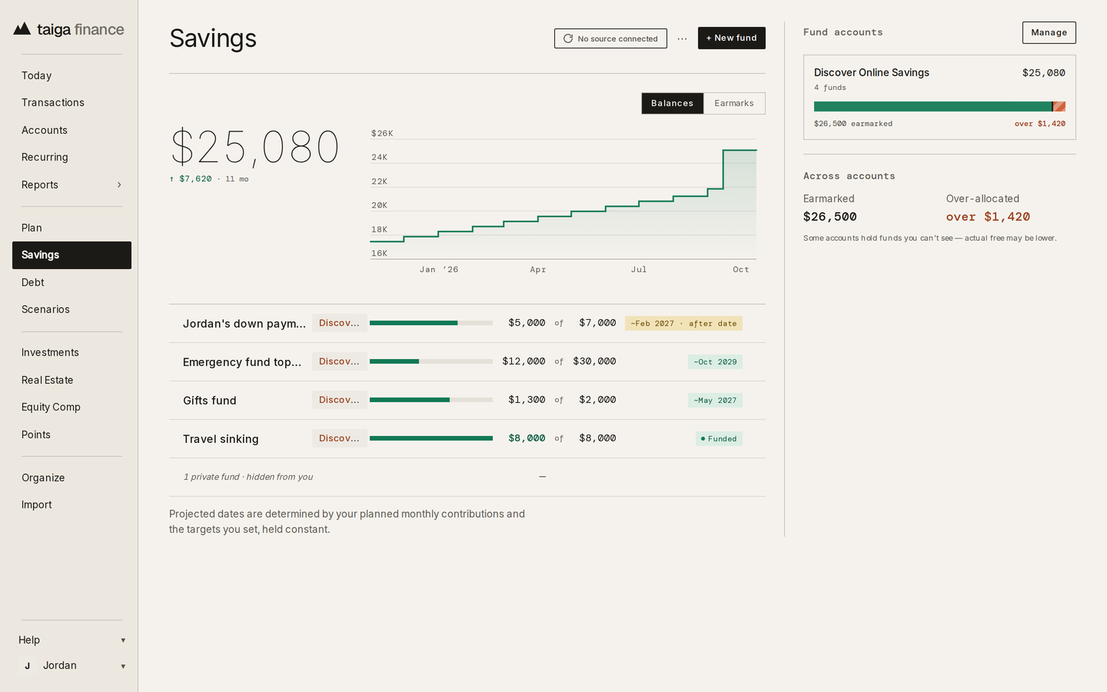Select Debt in the sidebar

[71, 282]
